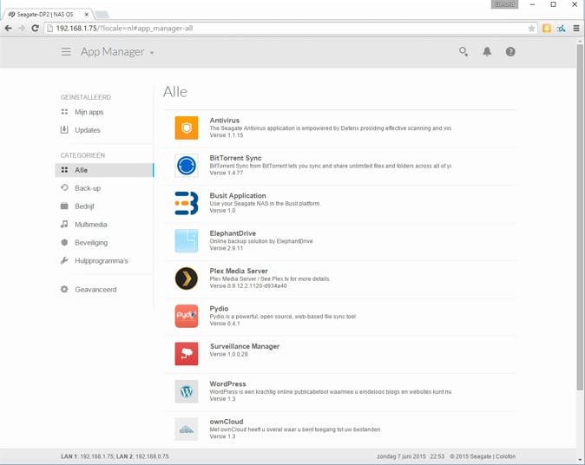Click the browser forward arrow
This screenshot has width=585, height=465.
coord(22,28)
